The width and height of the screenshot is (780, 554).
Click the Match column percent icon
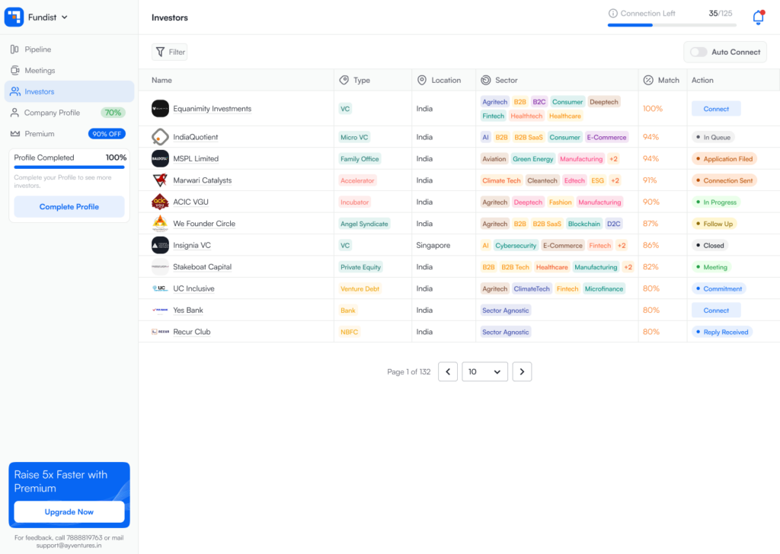tap(648, 80)
